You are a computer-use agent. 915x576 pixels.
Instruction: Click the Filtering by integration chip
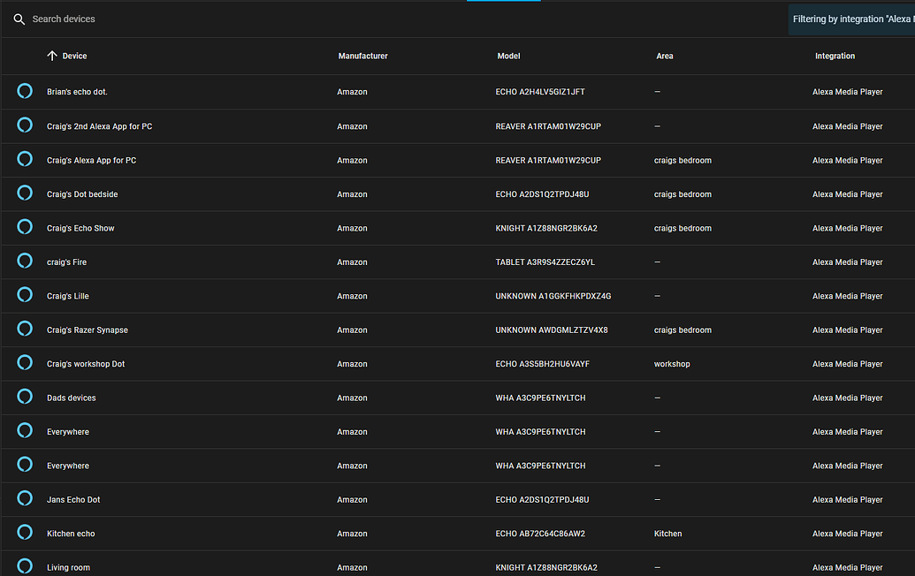[851, 19]
